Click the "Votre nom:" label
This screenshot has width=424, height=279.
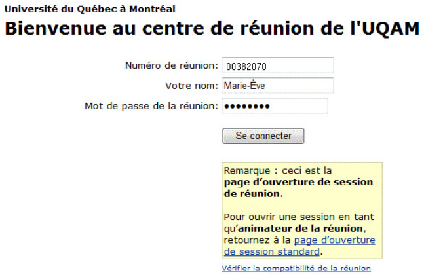tap(191, 86)
